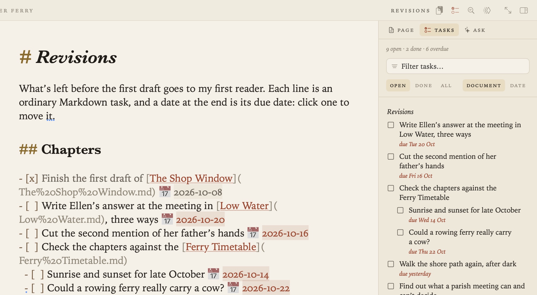Click calendar icon before 2026-10-16
The height and width of the screenshot is (295, 537).
[x=253, y=233]
